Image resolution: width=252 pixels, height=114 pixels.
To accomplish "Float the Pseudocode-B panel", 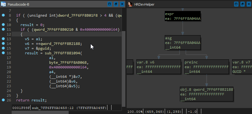I will [x=116, y=4].
